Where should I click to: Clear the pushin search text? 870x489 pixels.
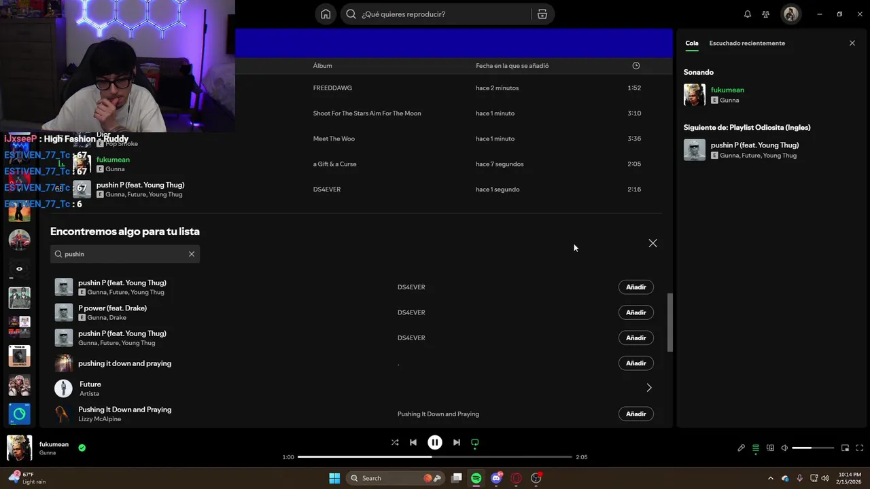tap(192, 254)
